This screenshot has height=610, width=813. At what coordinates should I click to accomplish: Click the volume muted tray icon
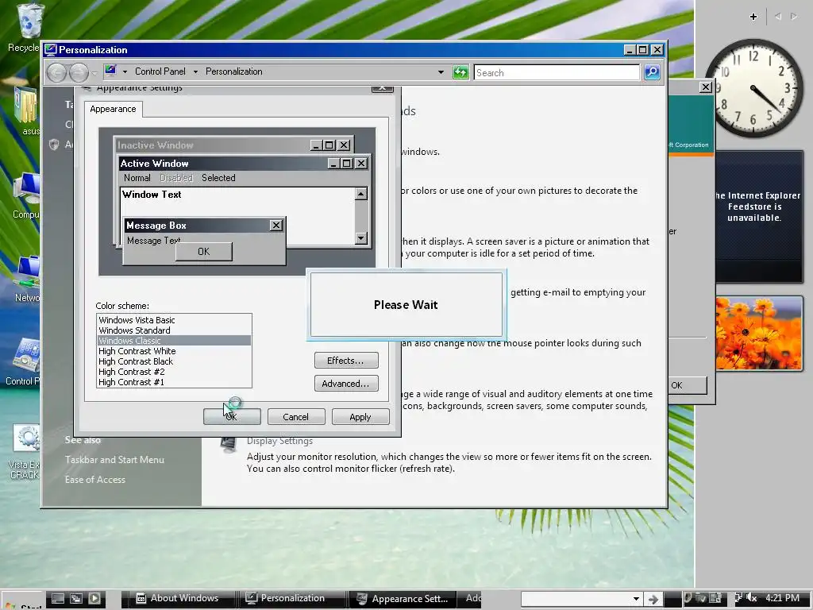tap(751, 598)
